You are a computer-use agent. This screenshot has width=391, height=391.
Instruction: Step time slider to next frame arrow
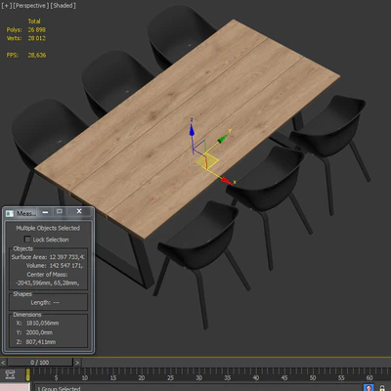(x=77, y=363)
